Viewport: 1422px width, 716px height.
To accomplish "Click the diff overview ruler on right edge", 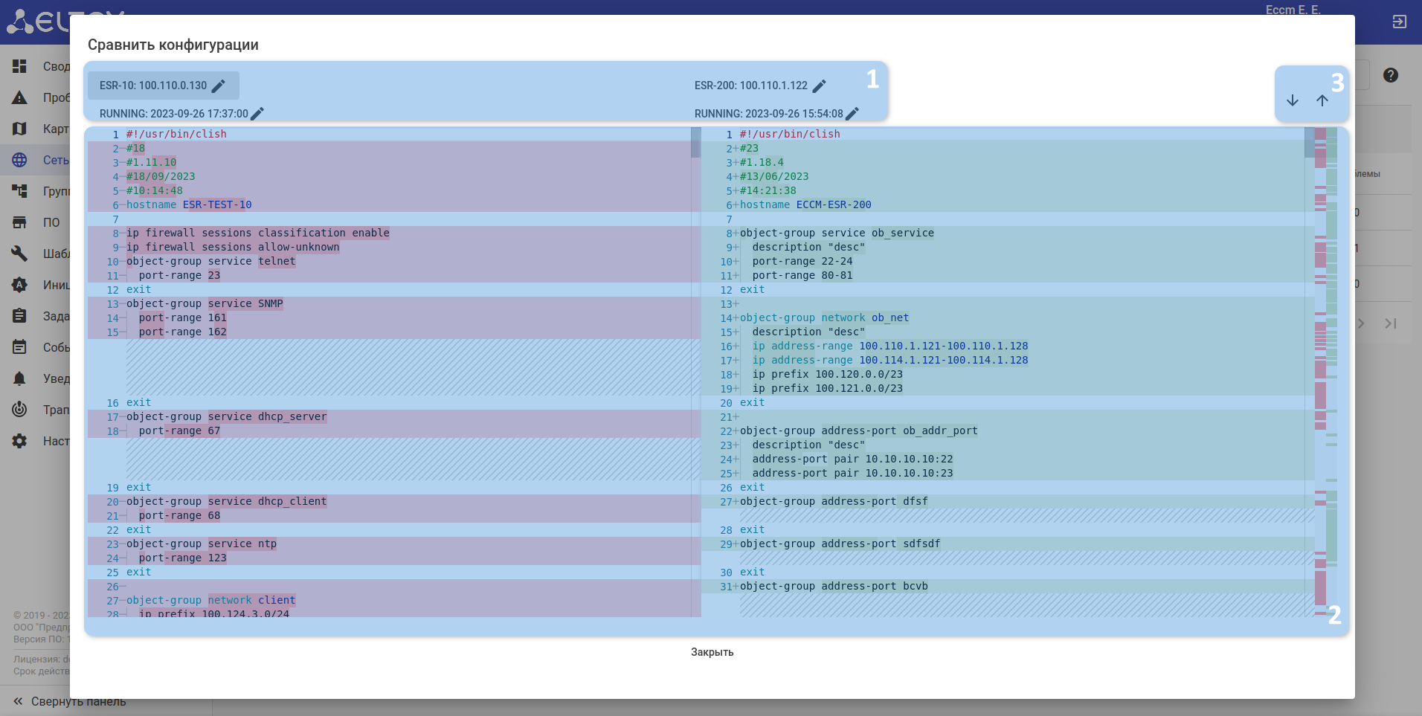I will click(1325, 372).
